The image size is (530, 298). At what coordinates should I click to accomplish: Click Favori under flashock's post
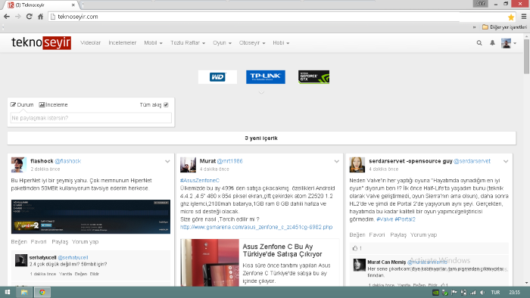point(39,241)
